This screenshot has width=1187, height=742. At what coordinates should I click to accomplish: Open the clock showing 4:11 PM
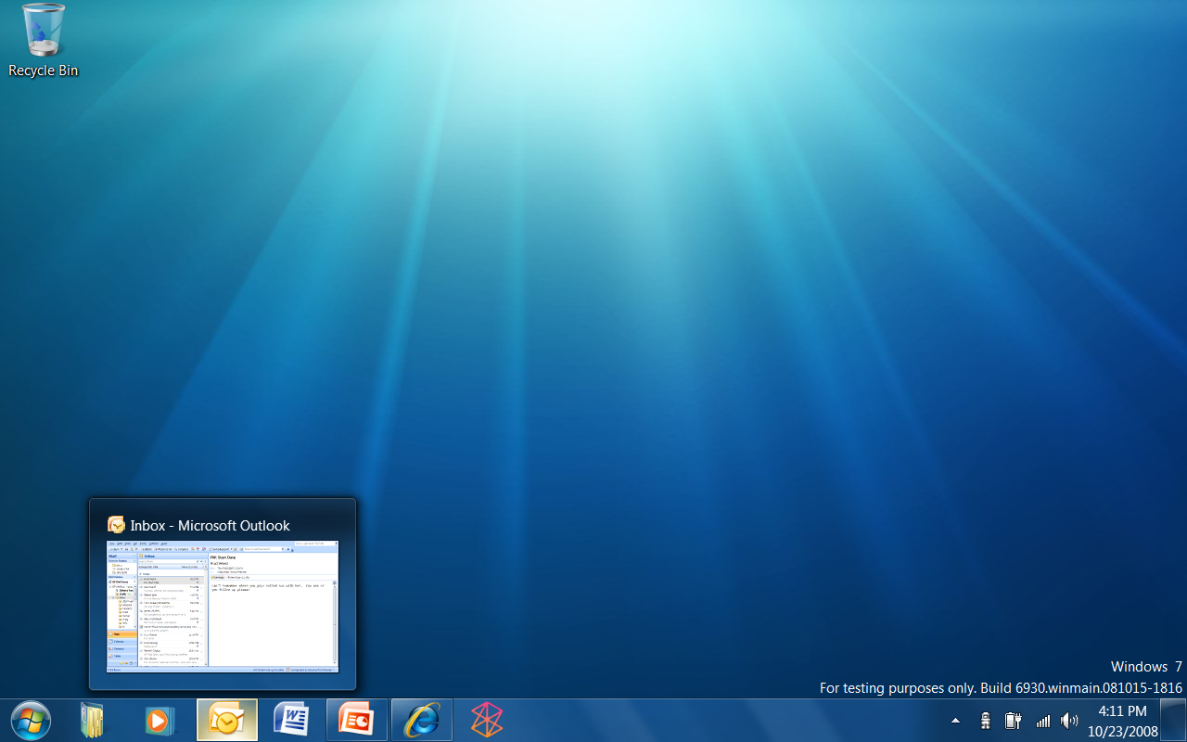tap(1122, 721)
